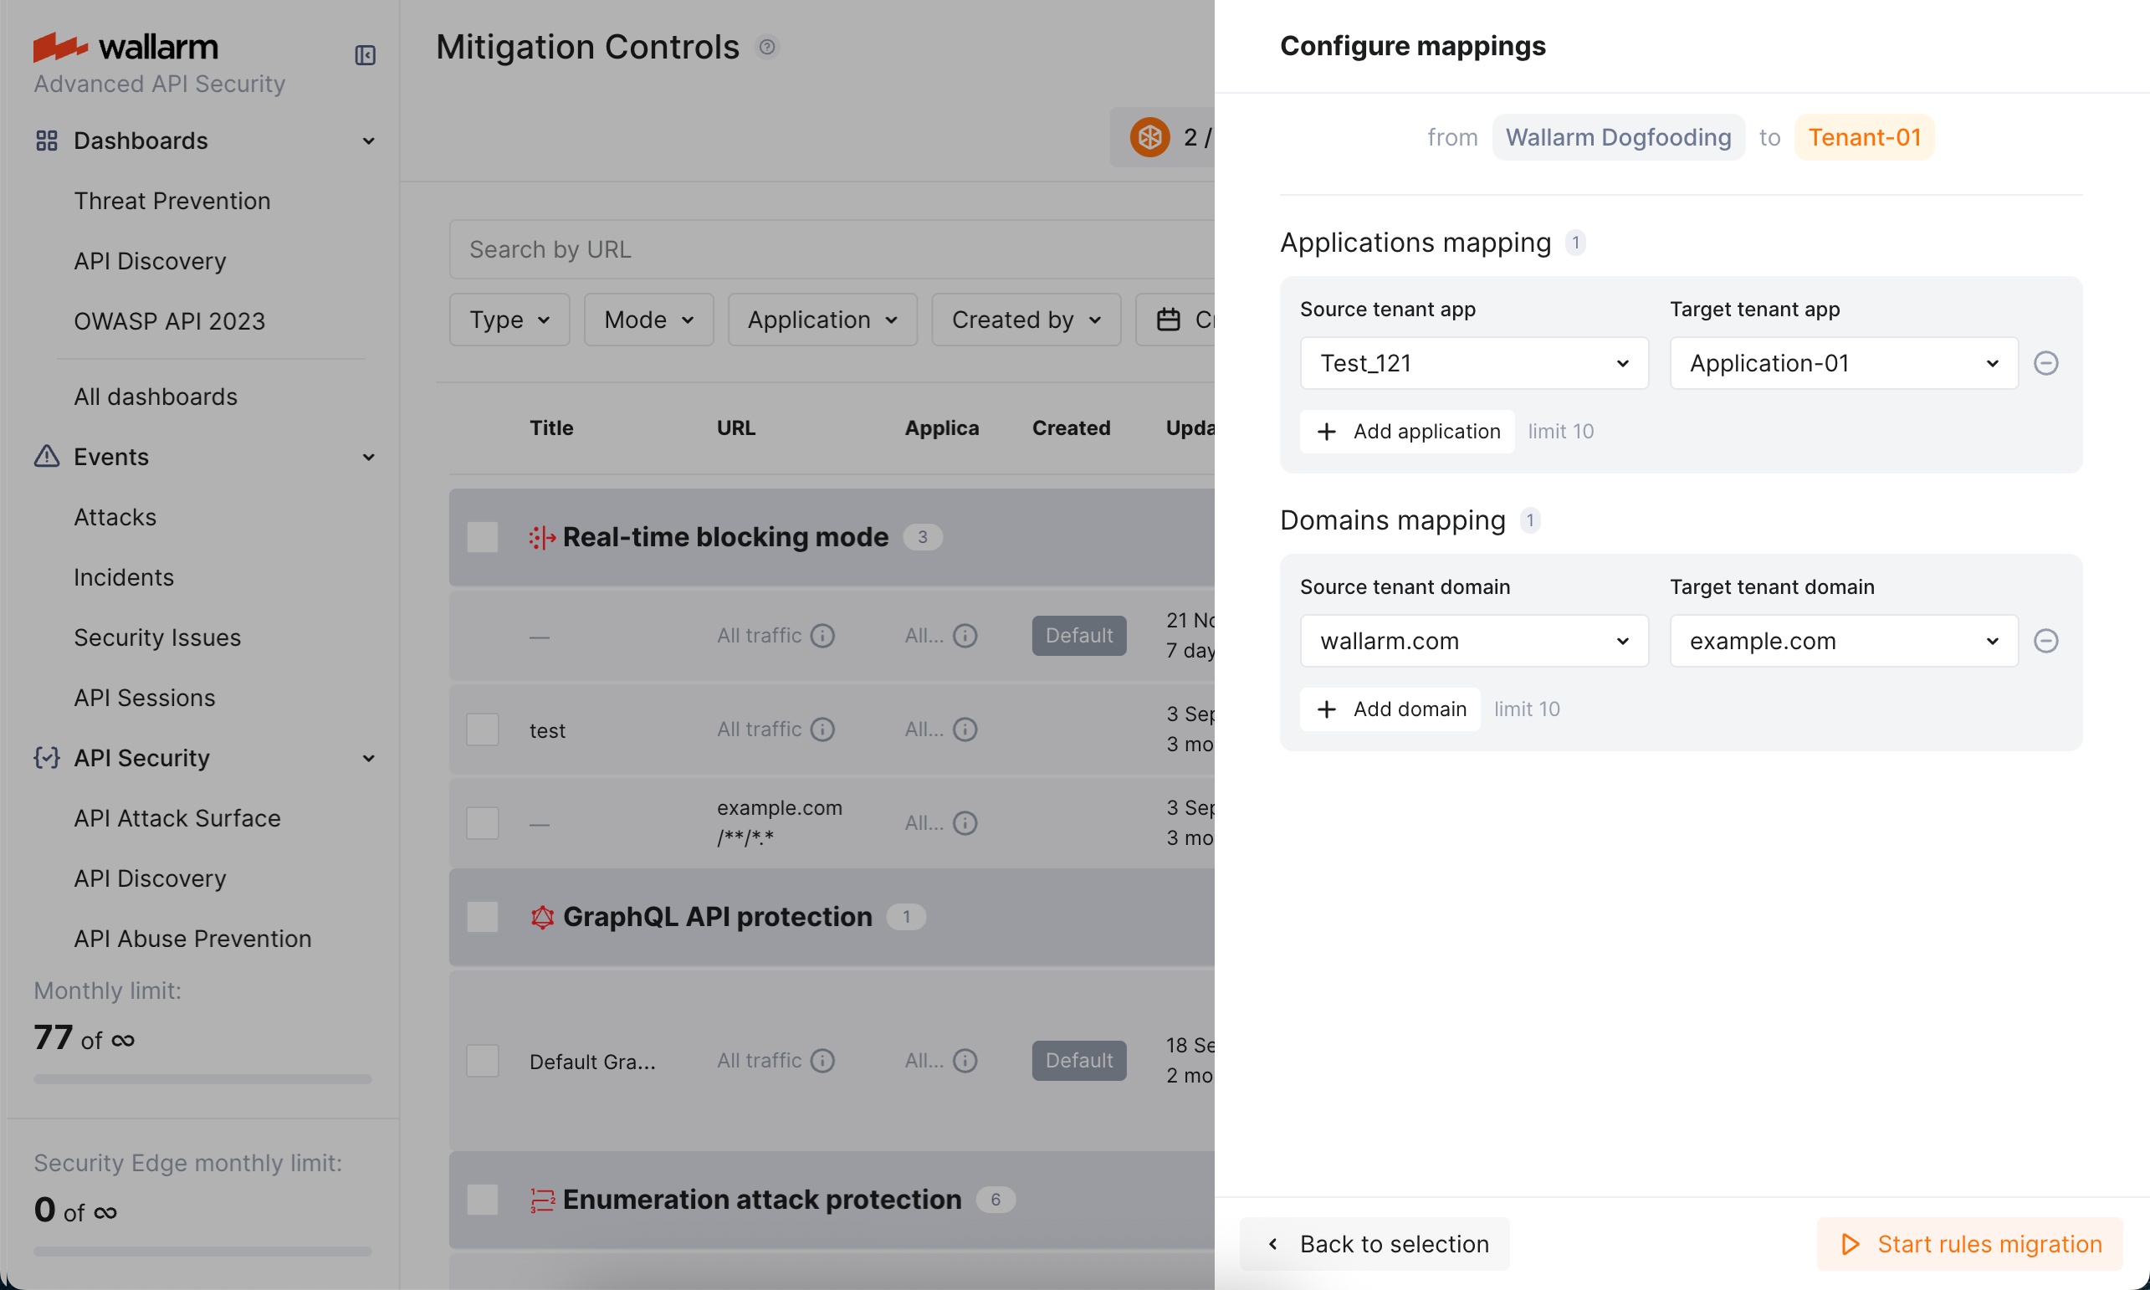Remove the Test_121 application mapping row
Viewport: 2150px width, 1290px height.
(x=2046, y=362)
